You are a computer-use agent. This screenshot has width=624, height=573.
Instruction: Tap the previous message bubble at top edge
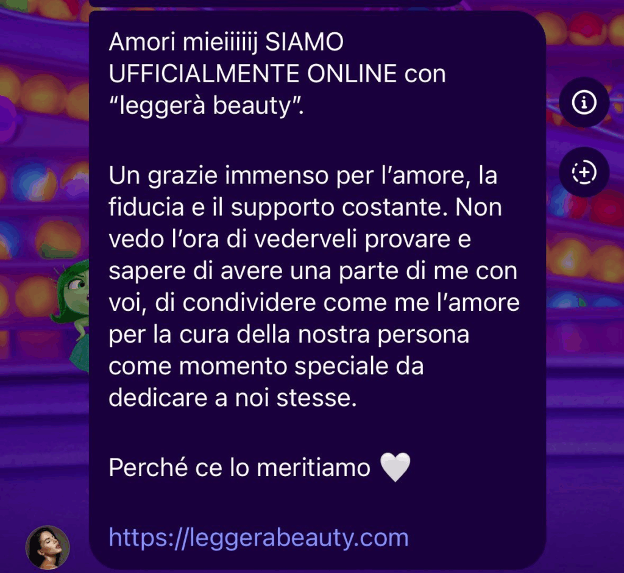click(275, 3)
